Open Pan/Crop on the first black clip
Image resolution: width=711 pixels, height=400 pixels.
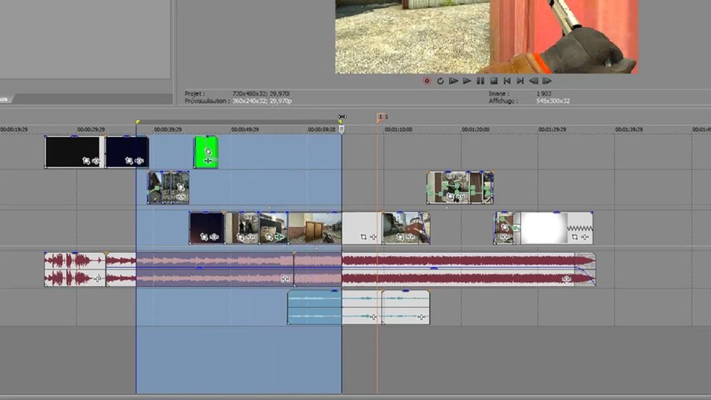pos(86,161)
